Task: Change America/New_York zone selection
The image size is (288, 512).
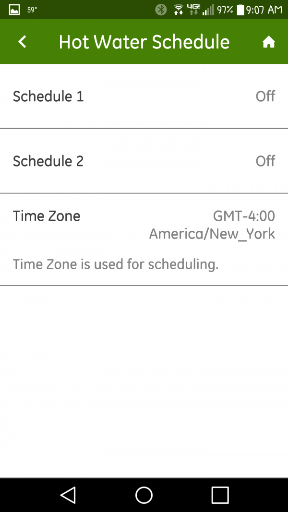Action: [212, 234]
